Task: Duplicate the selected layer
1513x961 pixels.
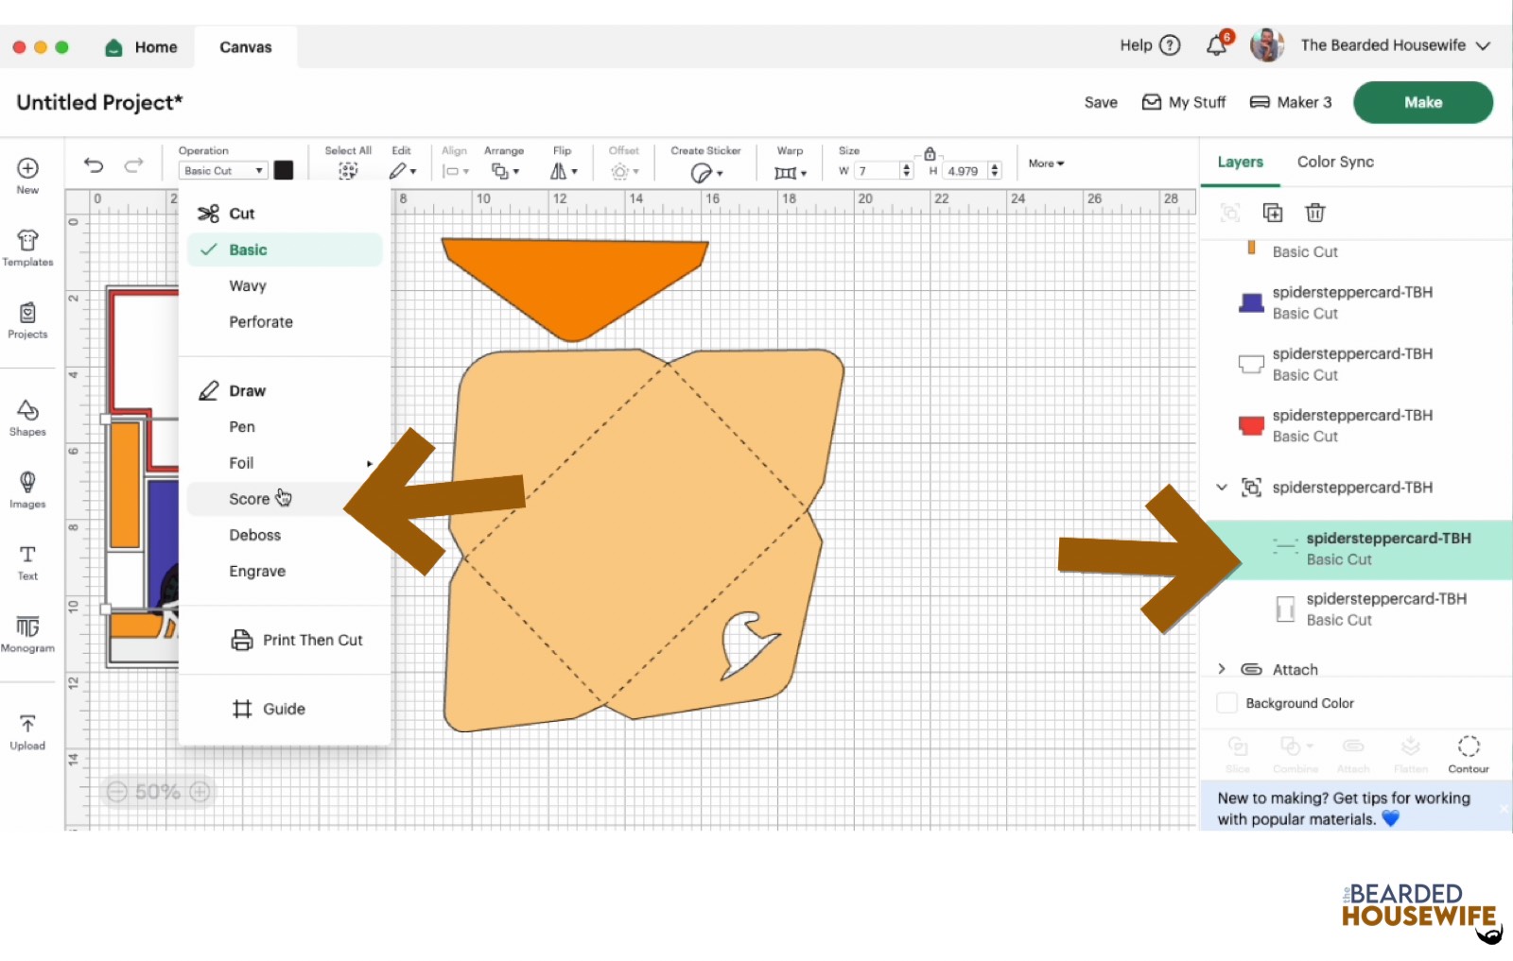Action: (x=1273, y=213)
